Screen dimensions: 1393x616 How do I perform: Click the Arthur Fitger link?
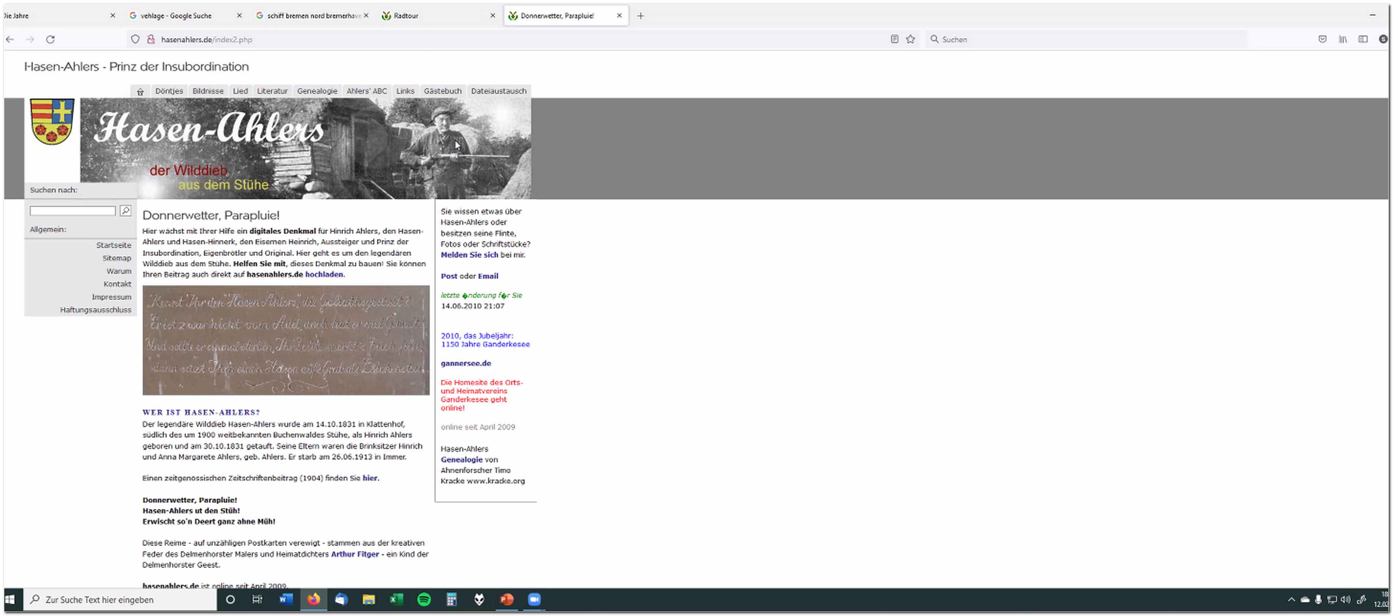[355, 554]
